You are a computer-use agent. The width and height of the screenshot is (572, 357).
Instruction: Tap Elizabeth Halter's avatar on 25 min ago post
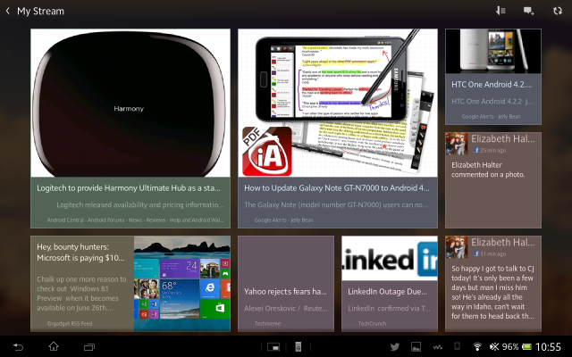[x=457, y=145]
